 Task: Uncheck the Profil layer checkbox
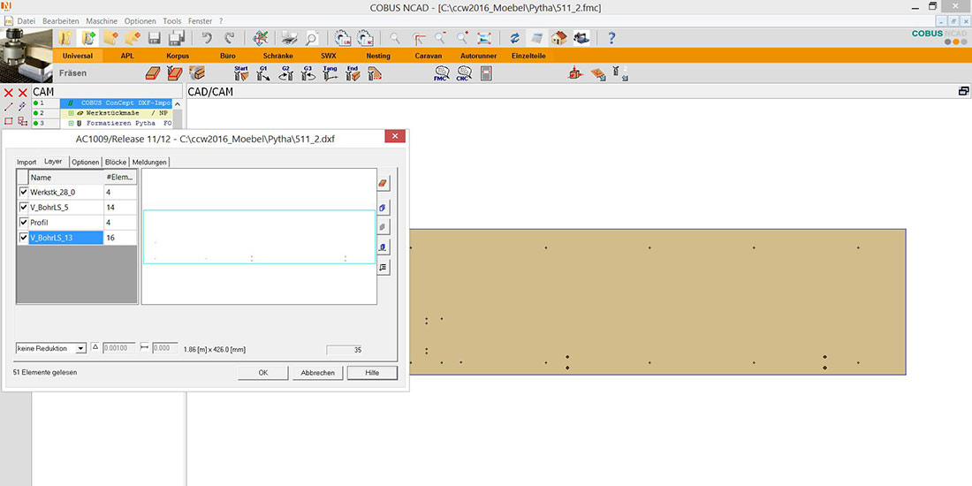pos(24,222)
